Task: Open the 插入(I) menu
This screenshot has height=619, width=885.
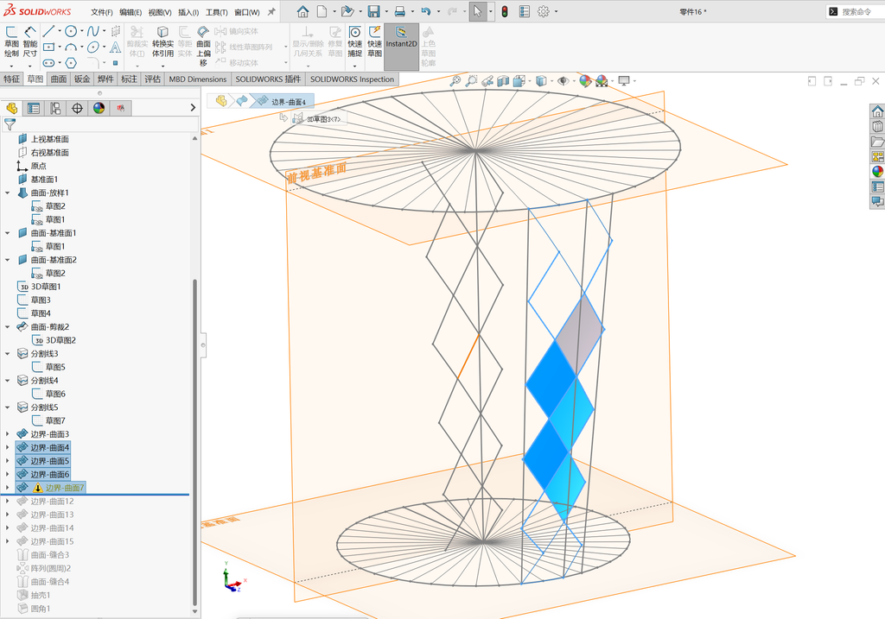Action: pyautogui.click(x=188, y=12)
